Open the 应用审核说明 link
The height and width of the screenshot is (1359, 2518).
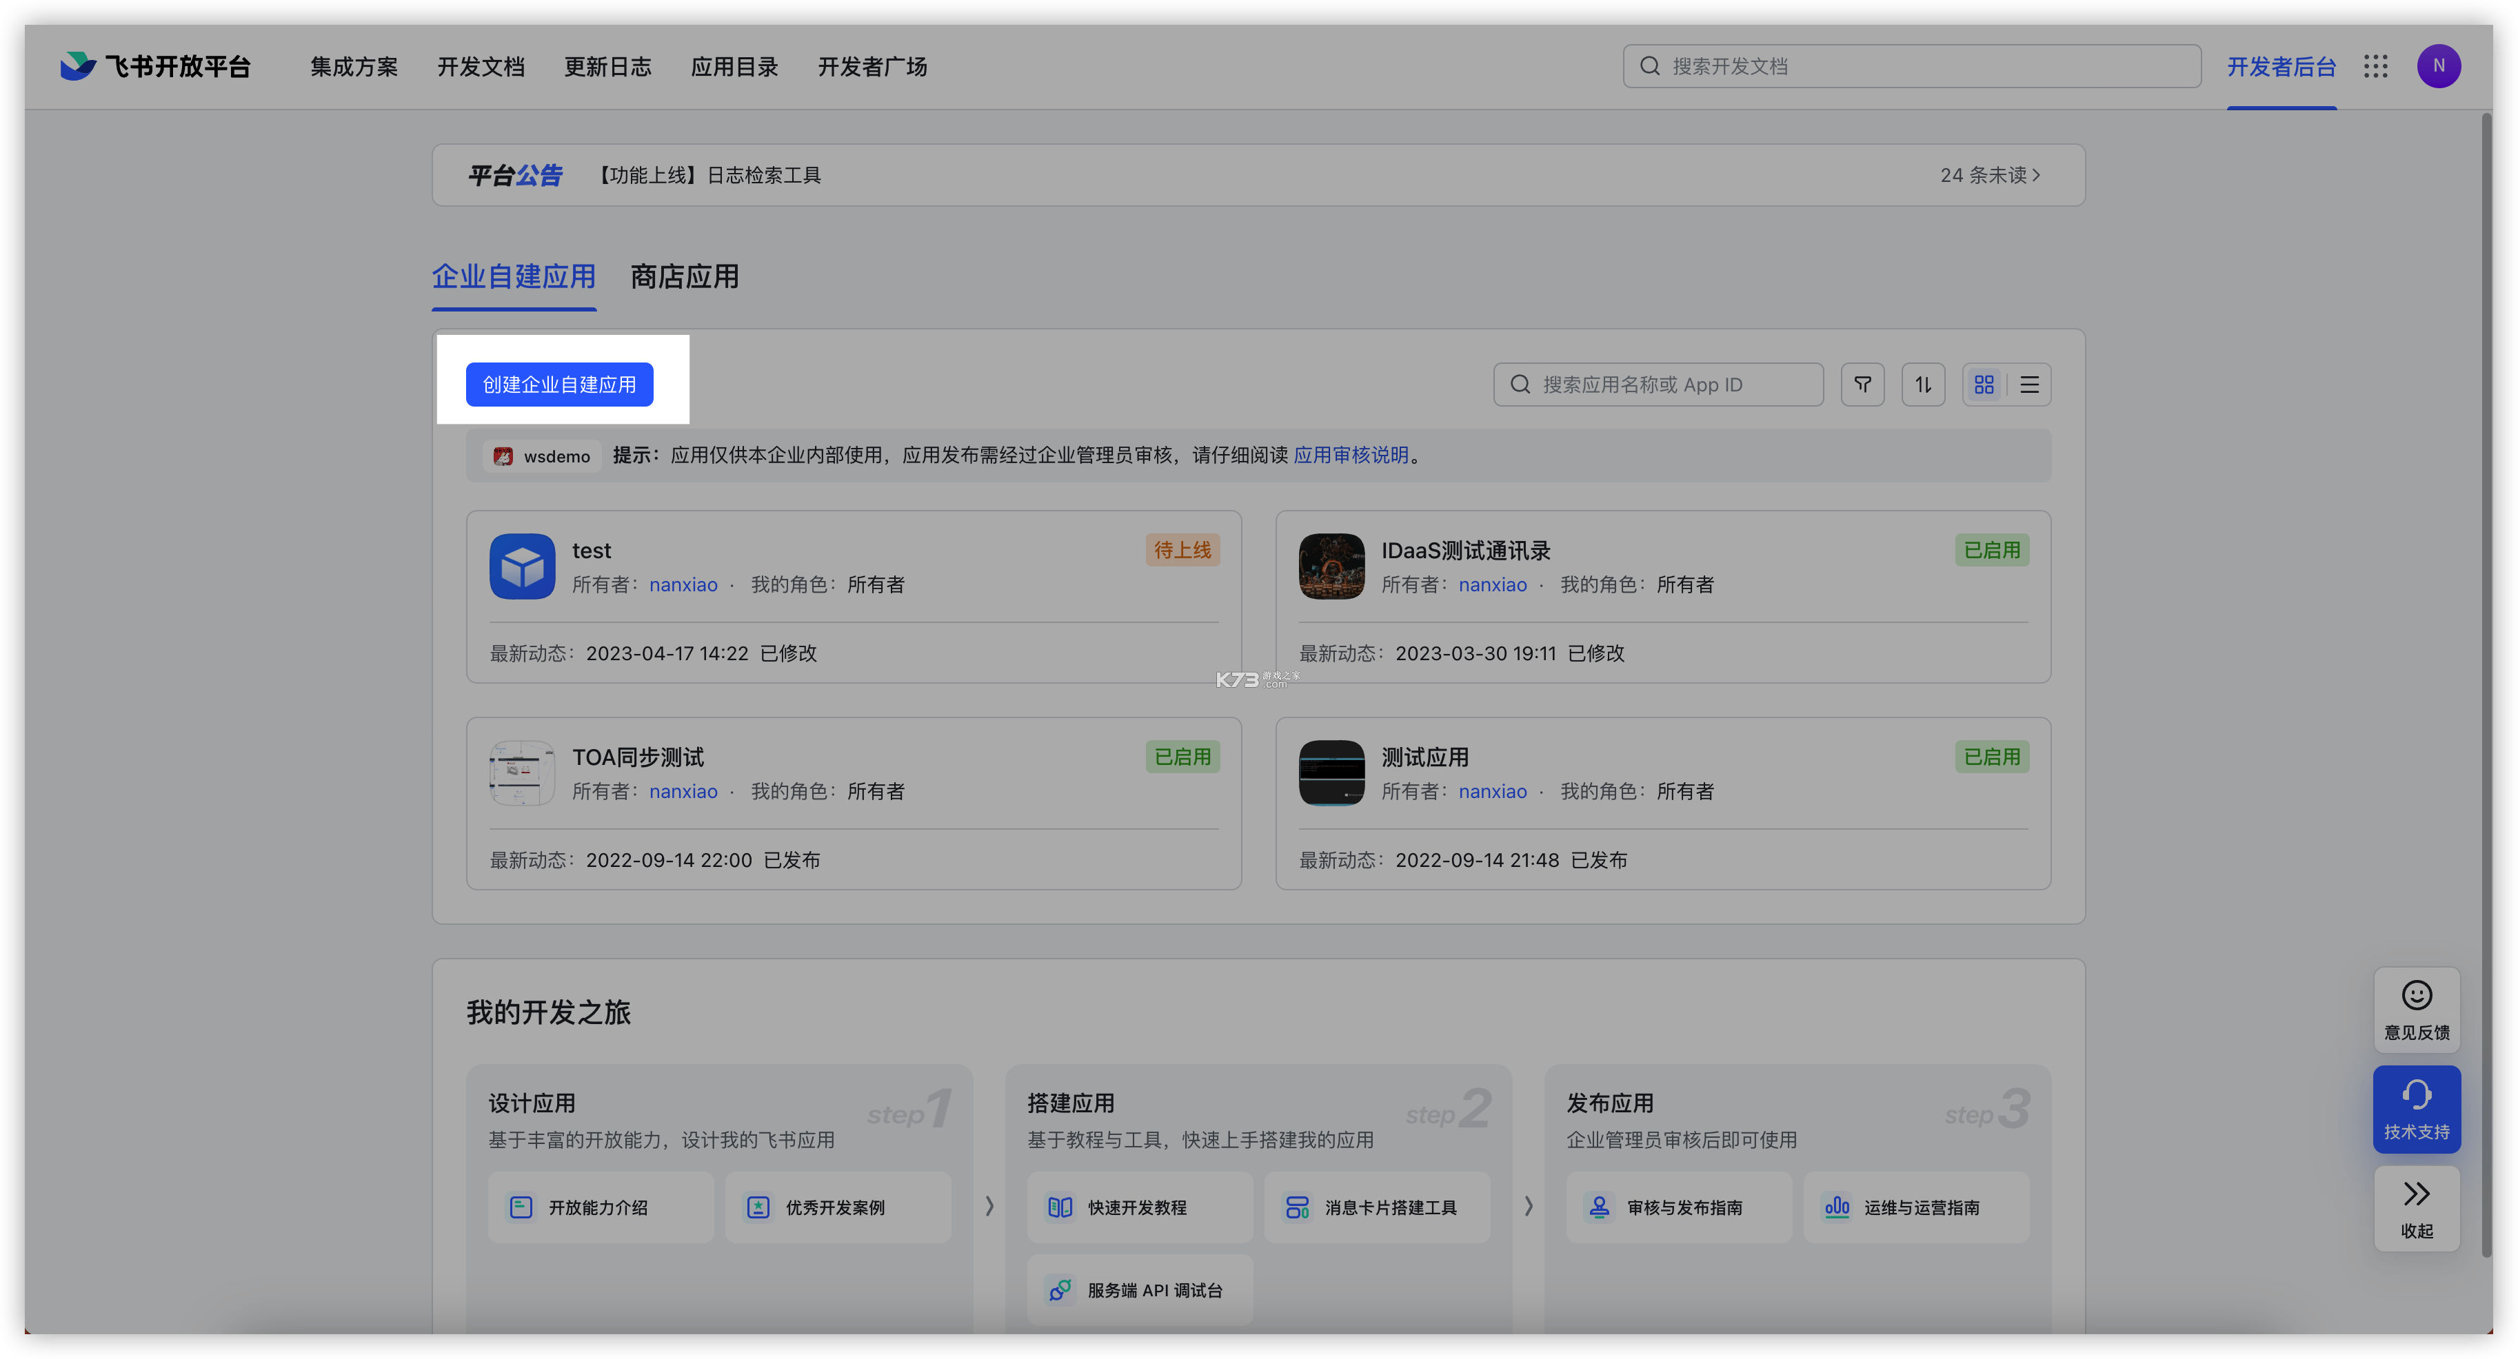coord(1351,456)
